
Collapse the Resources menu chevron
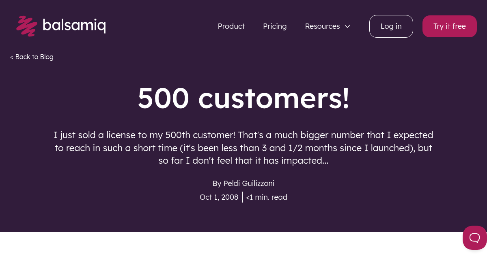347,26
